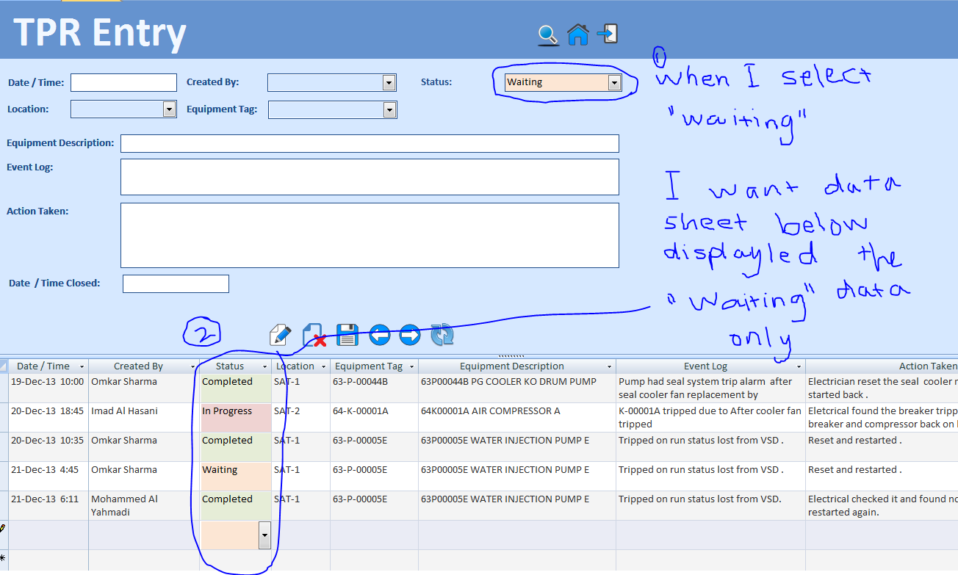Select the 'Pump had seal system trip alarm' cell
Viewport: 958px width, 575px height.
(x=711, y=388)
